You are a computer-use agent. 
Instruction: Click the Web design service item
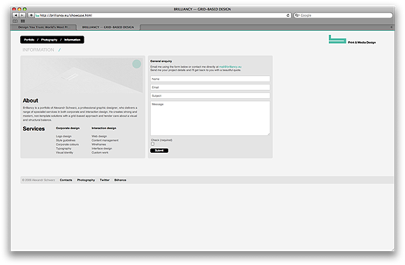99,136
